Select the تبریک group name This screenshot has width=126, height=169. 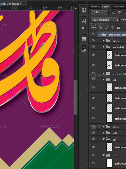116,127
